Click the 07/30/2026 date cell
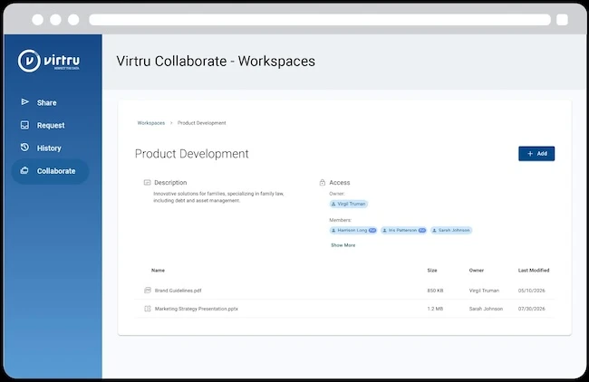Image resolution: width=589 pixels, height=382 pixels. pyautogui.click(x=532, y=309)
